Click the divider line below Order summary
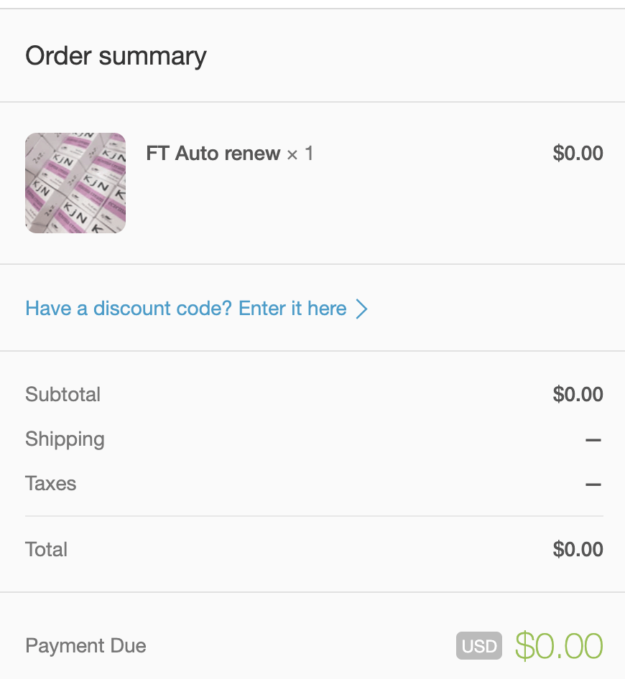This screenshot has height=679, width=625. tap(312, 102)
